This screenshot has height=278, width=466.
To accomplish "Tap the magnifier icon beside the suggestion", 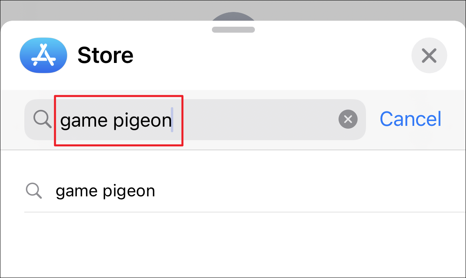I will 33,191.
